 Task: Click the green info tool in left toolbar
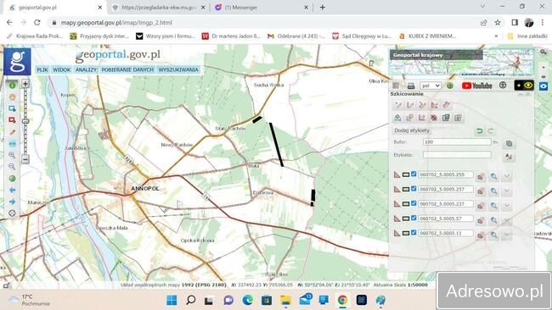(13, 86)
